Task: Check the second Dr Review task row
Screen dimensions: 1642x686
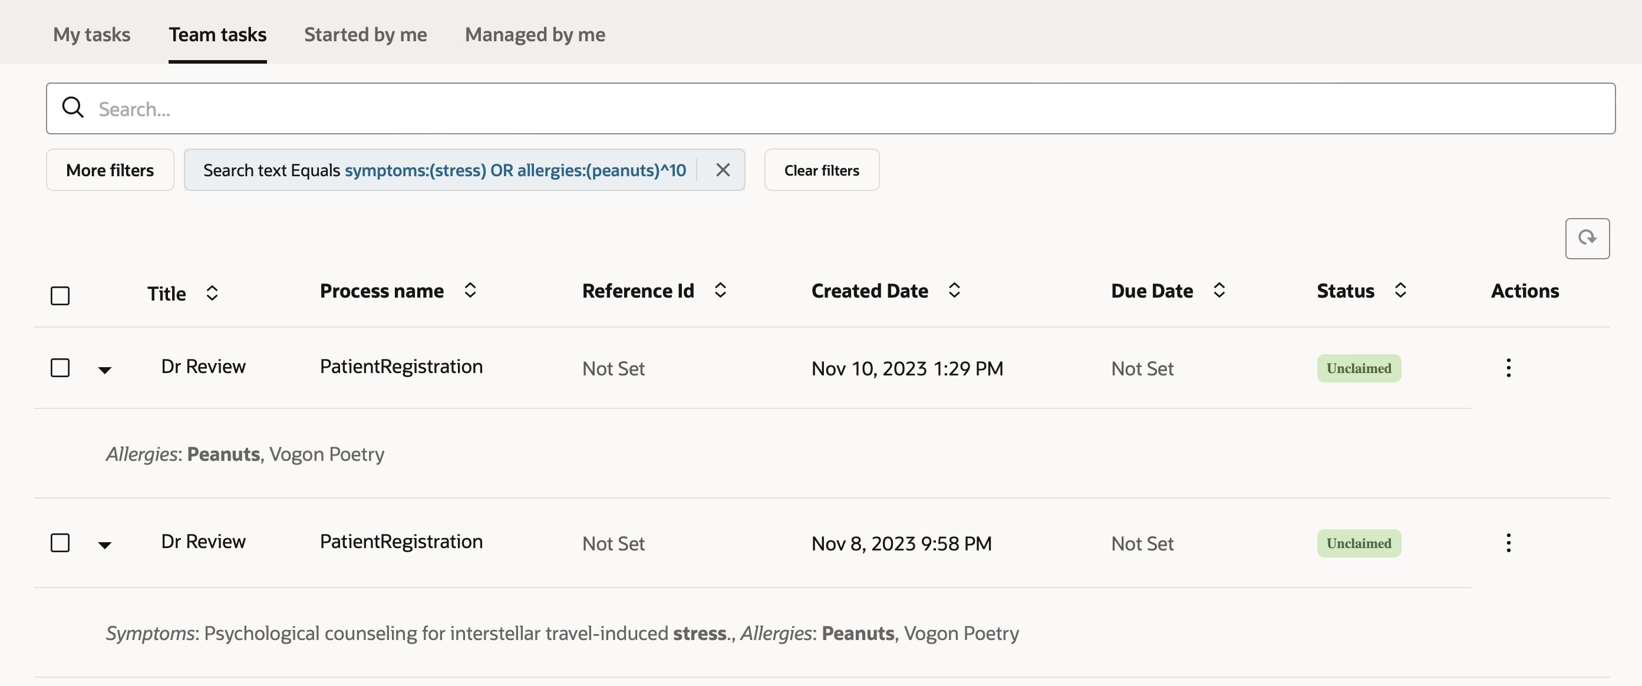Action: click(x=60, y=543)
